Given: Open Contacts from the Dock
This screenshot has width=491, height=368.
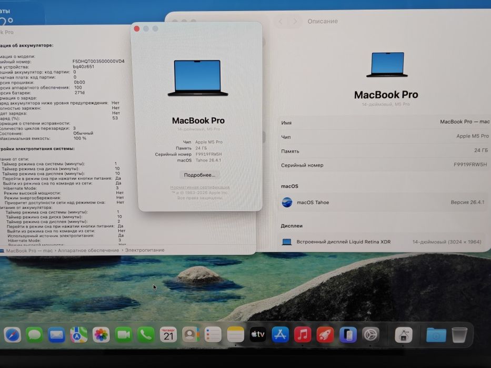Looking at the screenshot, I should [x=191, y=335].
